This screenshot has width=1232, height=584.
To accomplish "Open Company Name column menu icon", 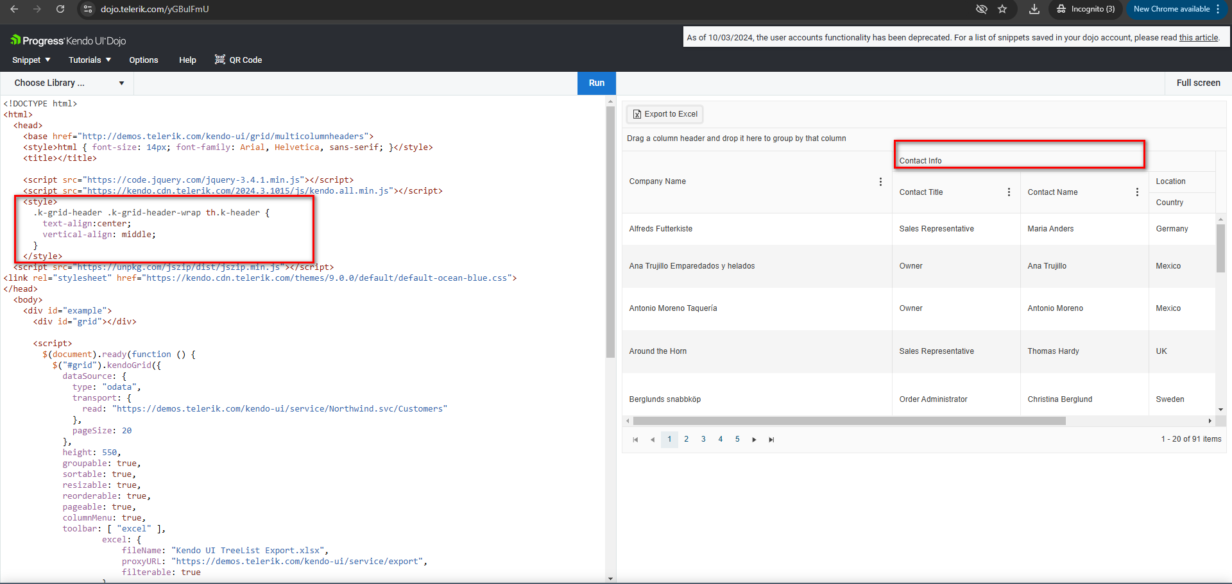I will pos(880,182).
